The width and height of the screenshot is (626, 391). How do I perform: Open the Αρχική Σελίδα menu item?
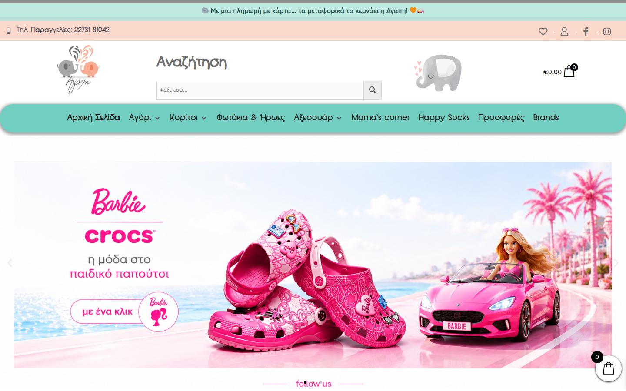point(93,118)
